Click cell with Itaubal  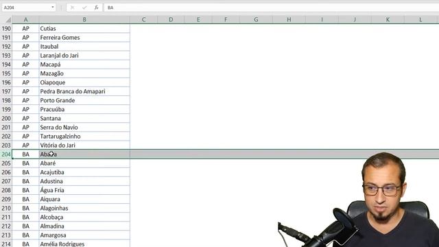pyautogui.click(x=84, y=47)
